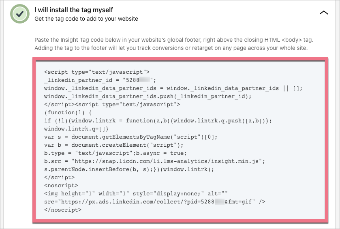Click the getElementsByTagName code line
This screenshot has width=340, height=229.
pyautogui.click(x=130, y=137)
